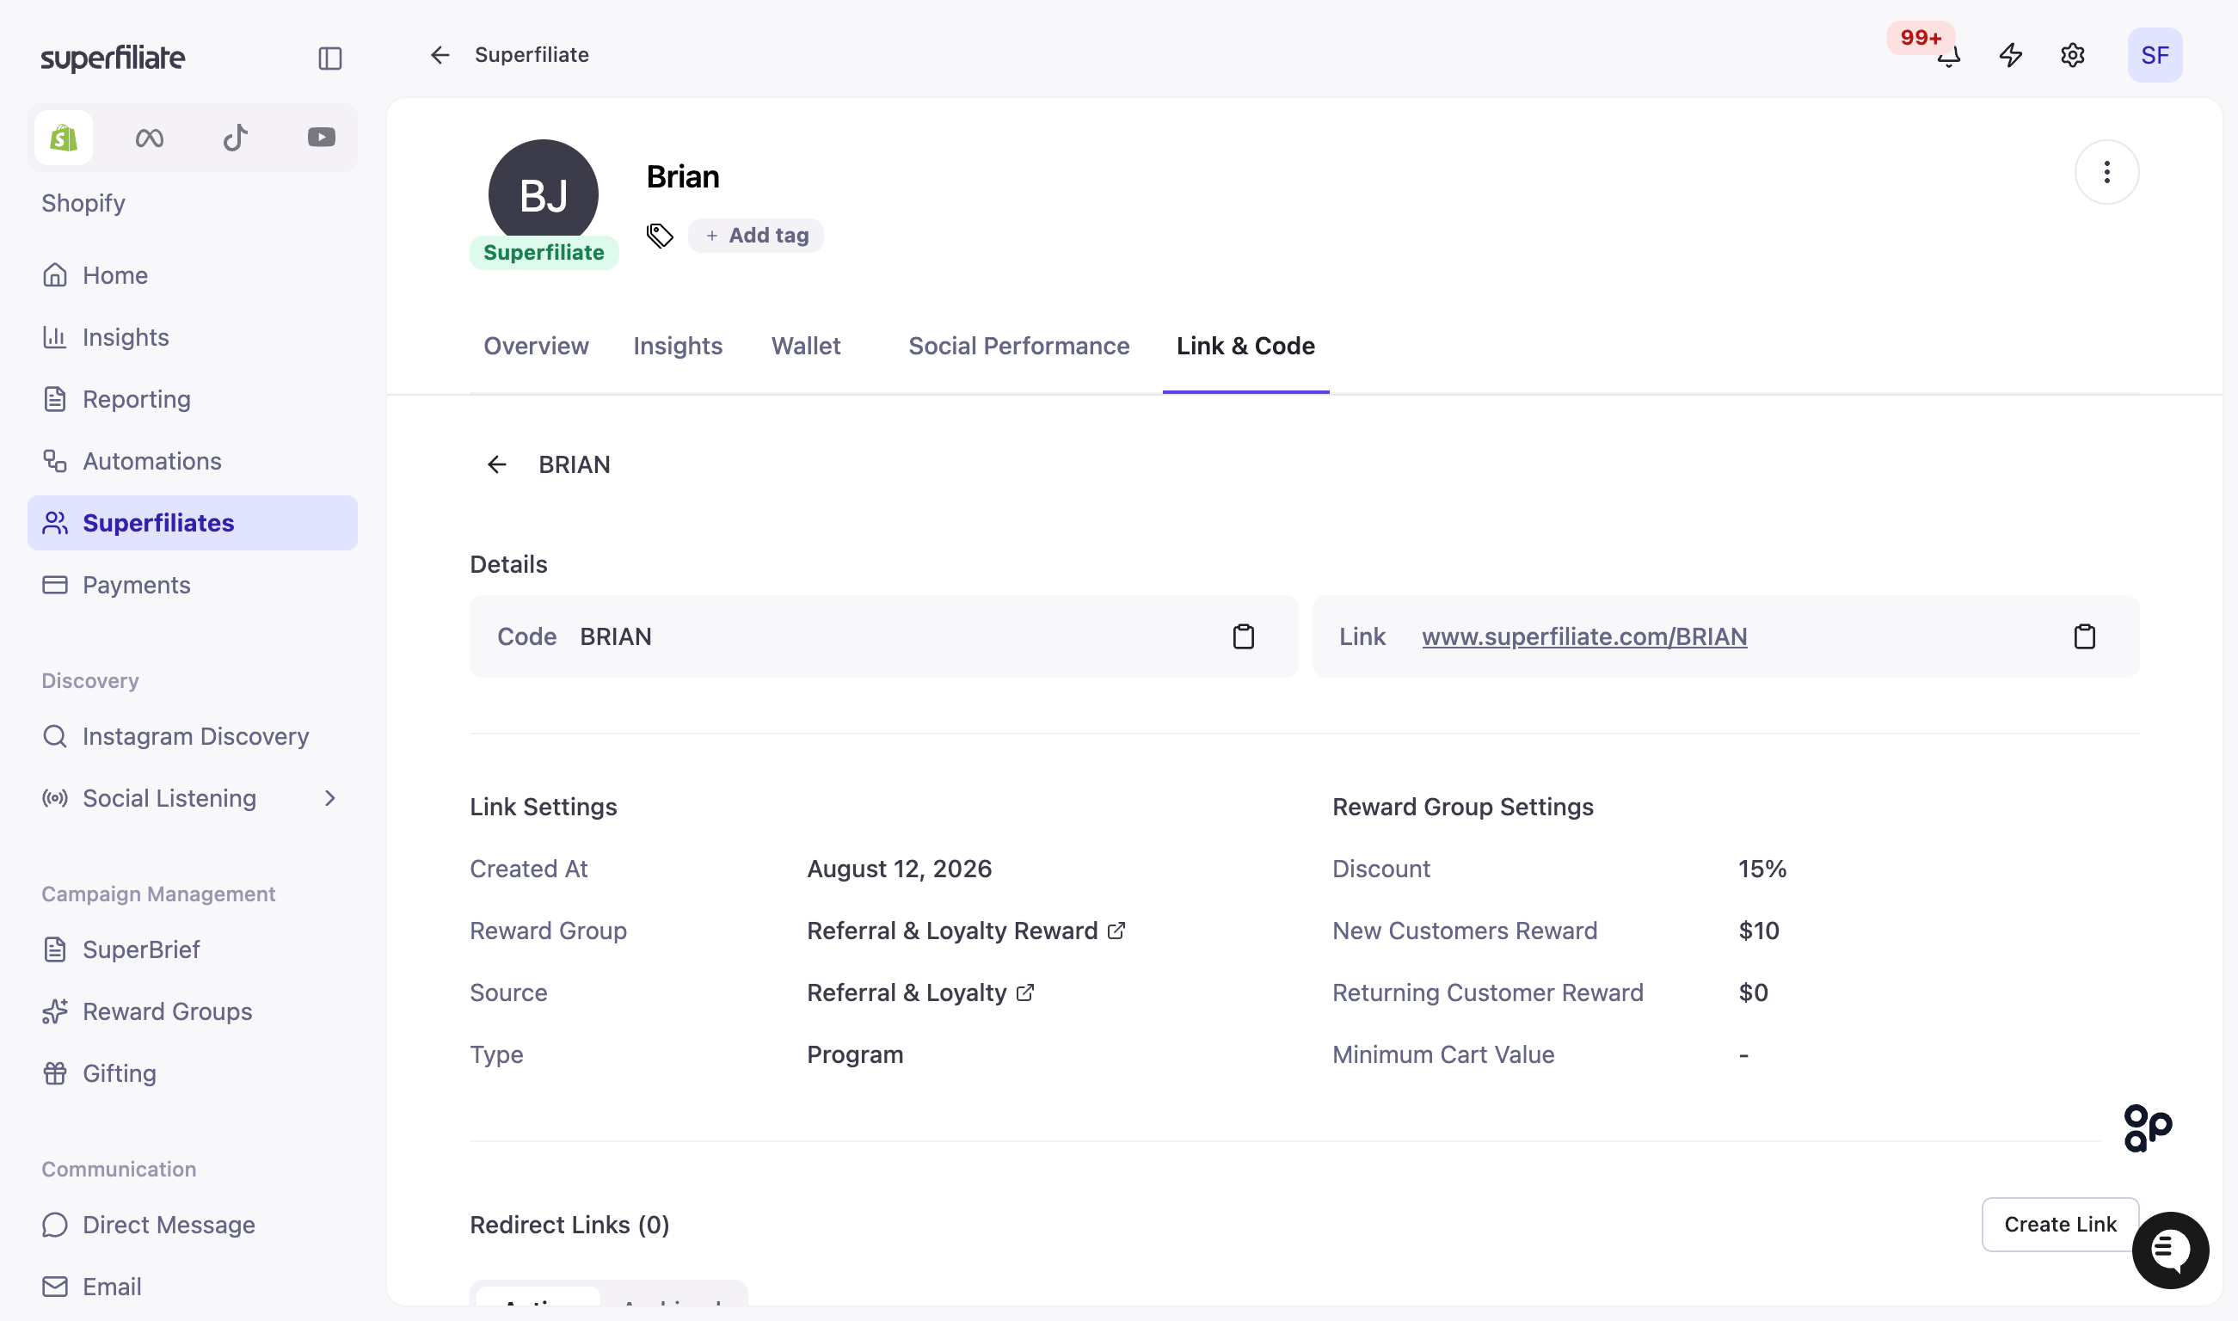Open the settings gear
The width and height of the screenshot is (2238, 1321).
point(2072,55)
